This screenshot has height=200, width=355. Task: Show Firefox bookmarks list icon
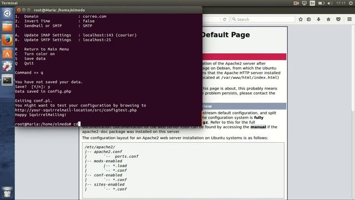[x=309, y=19]
